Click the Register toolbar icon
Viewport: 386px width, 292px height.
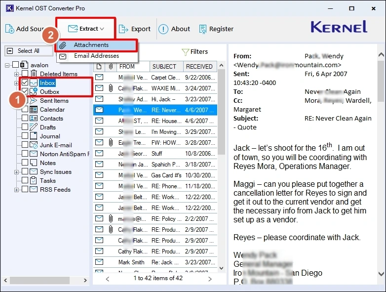coord(202,29)
